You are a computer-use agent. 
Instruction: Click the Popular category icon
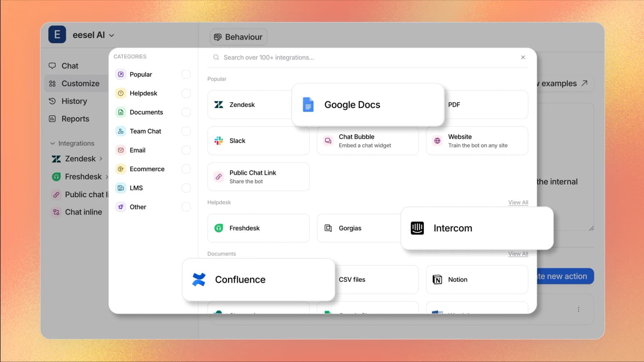121,74
